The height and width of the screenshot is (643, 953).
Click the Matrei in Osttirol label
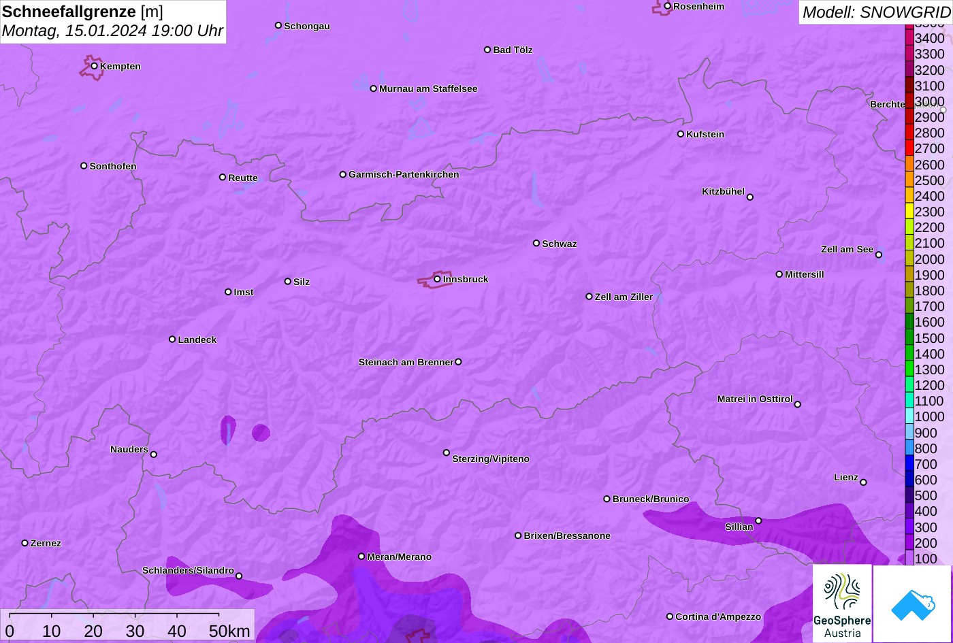pyautogui.click(x=755, y=399)
